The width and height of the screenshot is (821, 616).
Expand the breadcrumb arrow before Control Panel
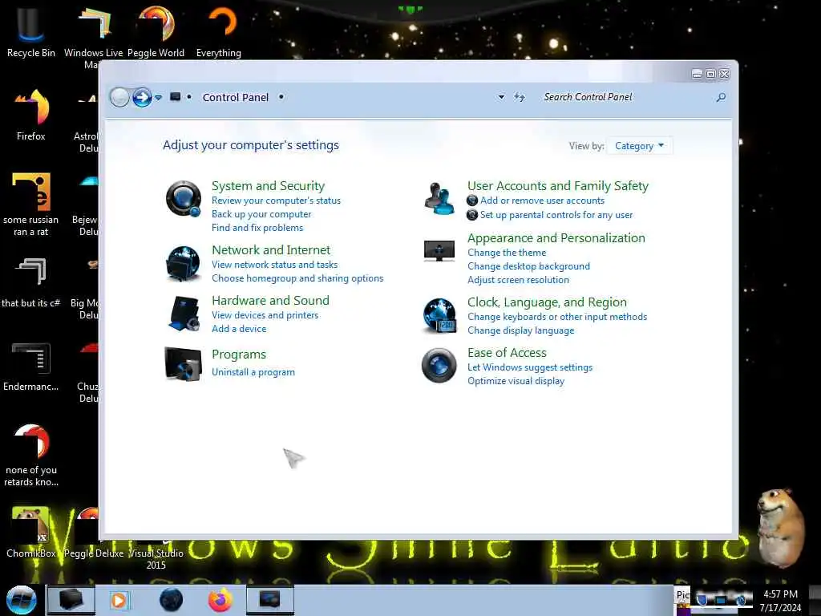pos(189,97)
